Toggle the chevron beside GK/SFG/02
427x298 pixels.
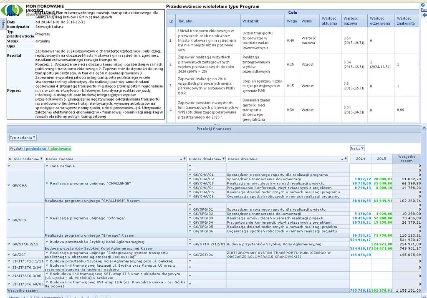coord(190,214)
